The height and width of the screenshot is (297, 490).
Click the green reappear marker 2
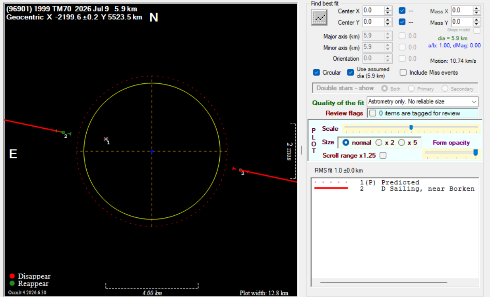tap(64, 133)
